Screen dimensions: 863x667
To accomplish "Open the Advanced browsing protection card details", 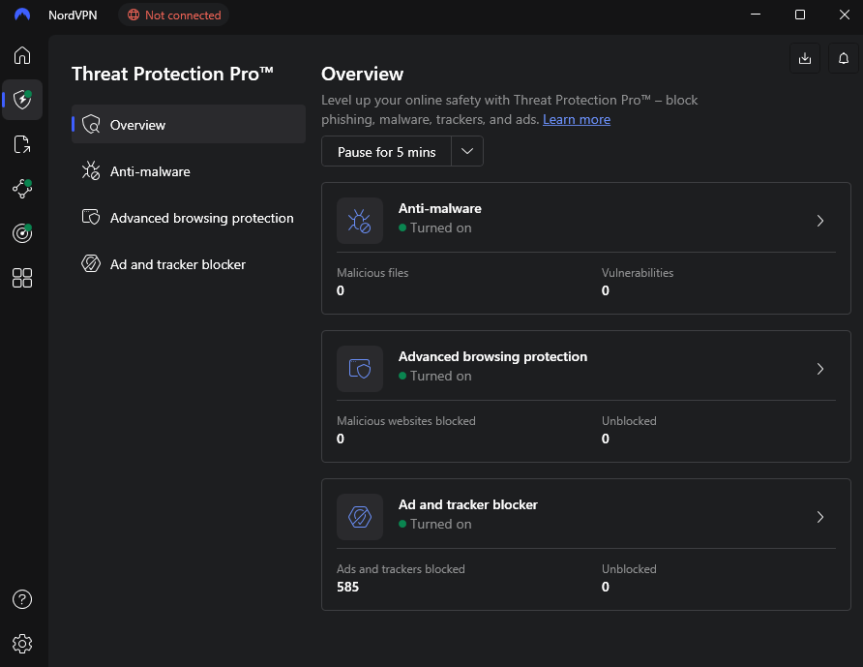I will pyautogui.click(x=820, y=369).
